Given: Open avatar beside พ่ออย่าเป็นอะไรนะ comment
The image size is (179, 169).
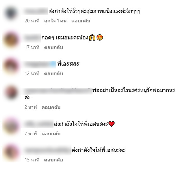Looking at the screenshot, I should pos(11,92).
